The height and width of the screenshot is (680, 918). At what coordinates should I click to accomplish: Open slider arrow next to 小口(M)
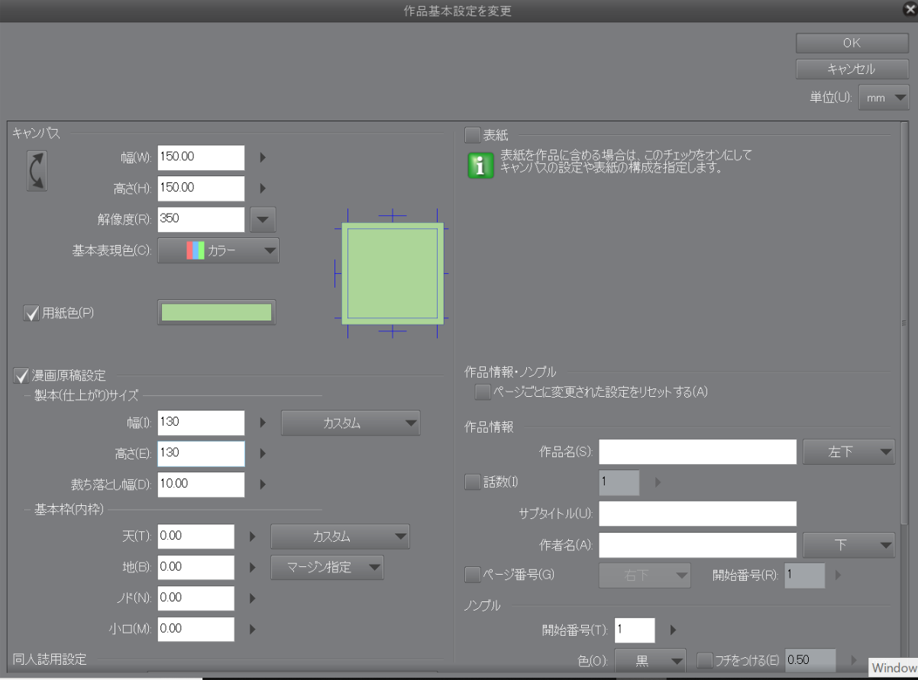coord(253,630)
